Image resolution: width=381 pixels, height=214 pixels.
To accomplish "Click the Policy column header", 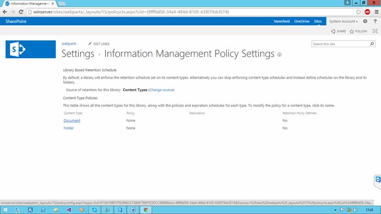I will 130,113.
